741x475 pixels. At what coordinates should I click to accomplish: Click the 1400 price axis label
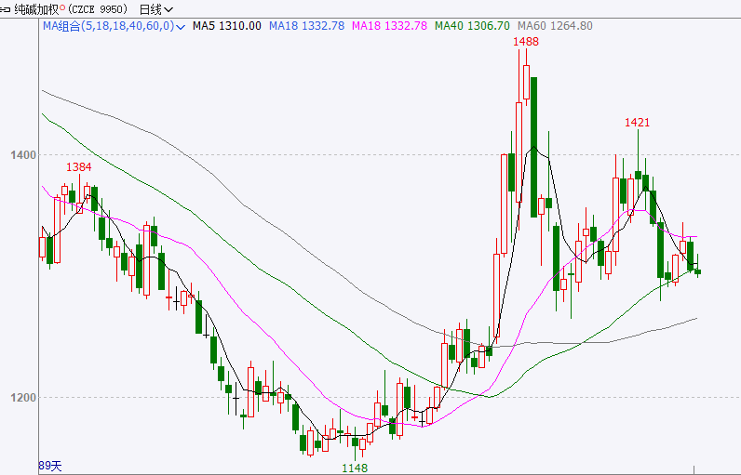point(23,155)
